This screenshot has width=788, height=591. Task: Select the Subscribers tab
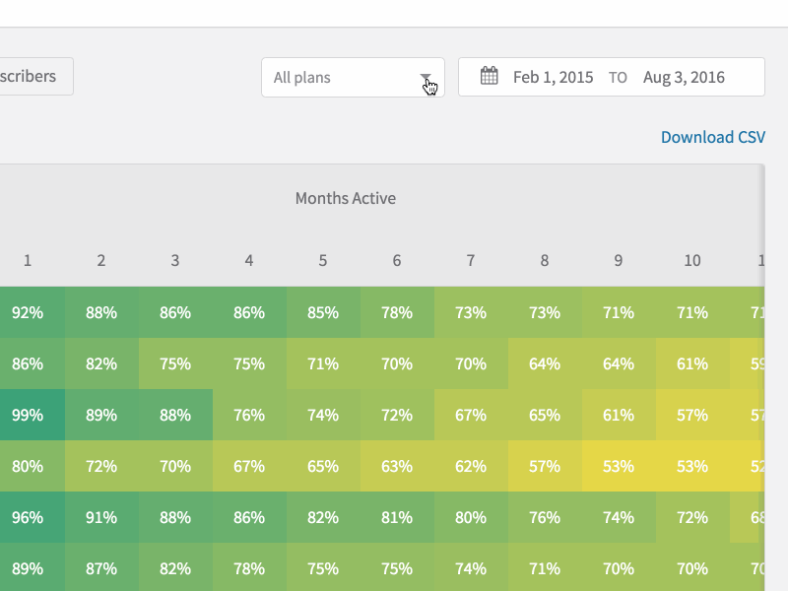pos(30,76)
